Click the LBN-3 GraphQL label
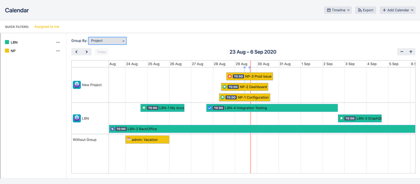Screen dimensions: 420x184 click(369, 118)
